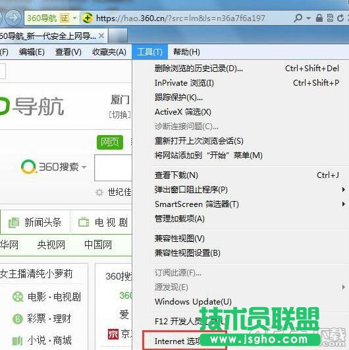The image size is (349, 350).
Task: Select InPrivate 浏览(I)
Action: click(x=247, y=83)
